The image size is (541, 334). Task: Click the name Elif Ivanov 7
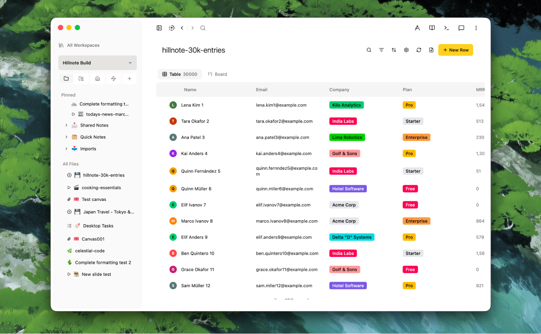tap(193, 205)
